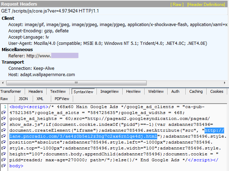Screen dimensions: 229x171
Task: Select the Accept header line
Action: pyautogui.click(x=118, y=25)
